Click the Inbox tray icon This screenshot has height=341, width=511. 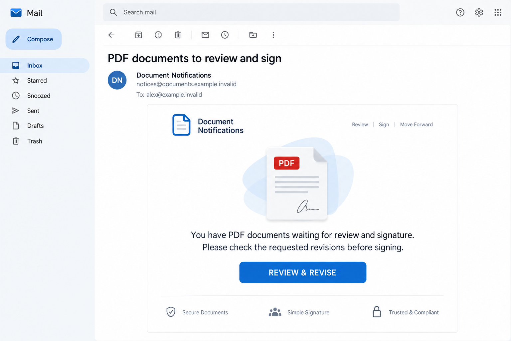pyautogui.click(x=16, y=65)
